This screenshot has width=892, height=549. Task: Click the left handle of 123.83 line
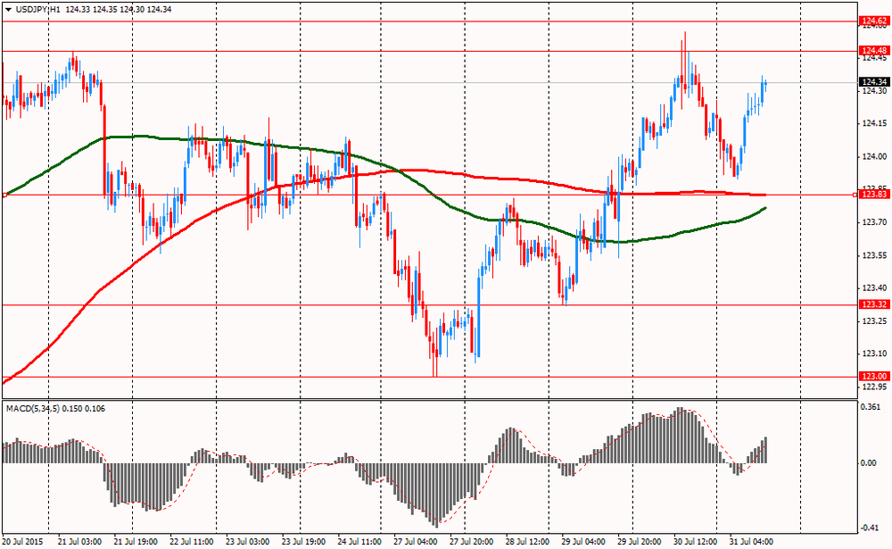tap(4, 195)
